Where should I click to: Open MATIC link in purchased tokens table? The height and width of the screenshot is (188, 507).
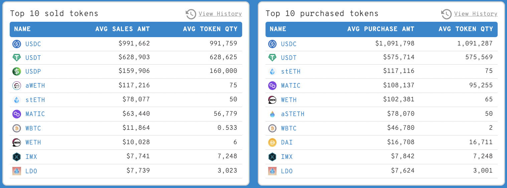point(291,86)
